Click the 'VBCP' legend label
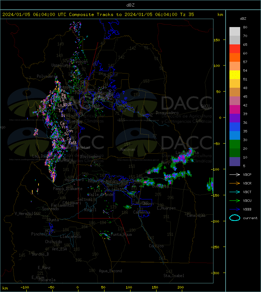Image resolution: width=261 pixels, height=292 pixels. click(247, 175)
